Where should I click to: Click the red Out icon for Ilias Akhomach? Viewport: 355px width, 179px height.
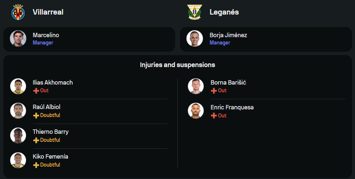pos(36,90)
